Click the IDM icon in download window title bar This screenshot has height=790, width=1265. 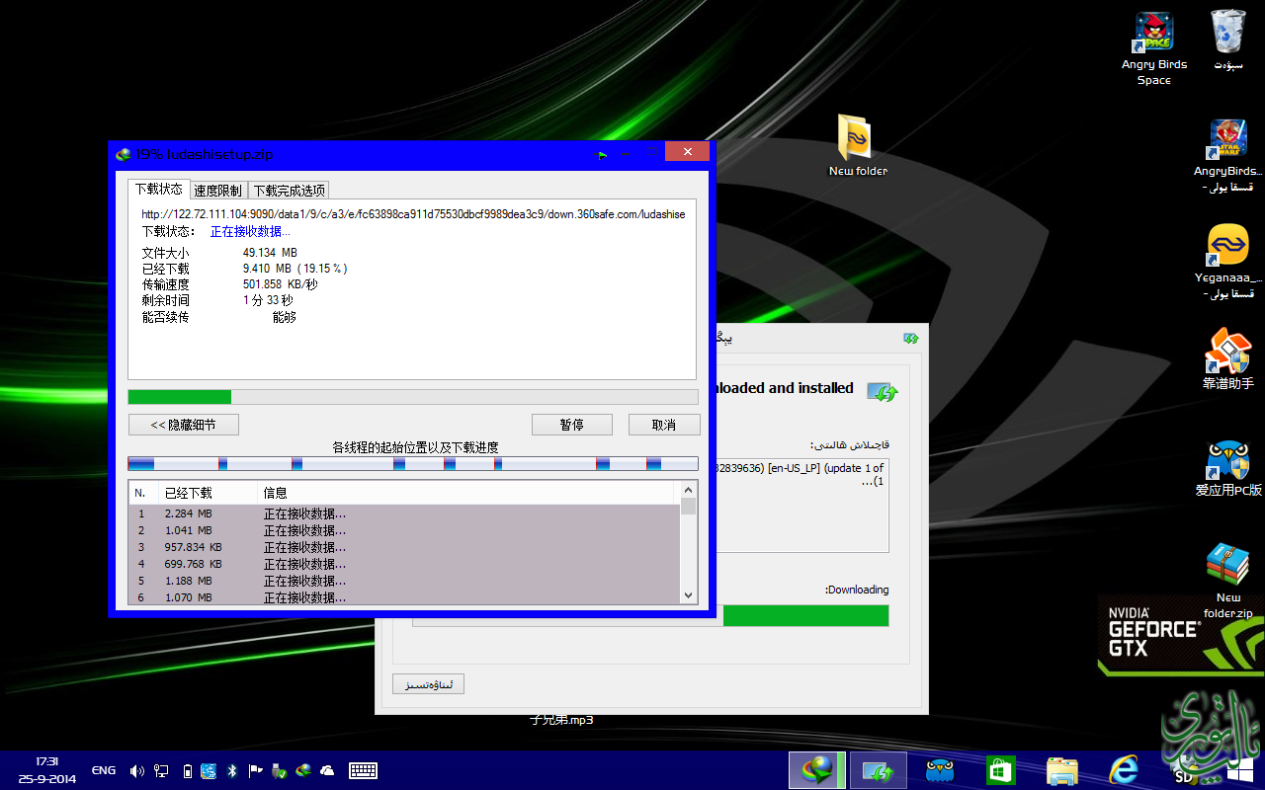[x=124, y=154]
